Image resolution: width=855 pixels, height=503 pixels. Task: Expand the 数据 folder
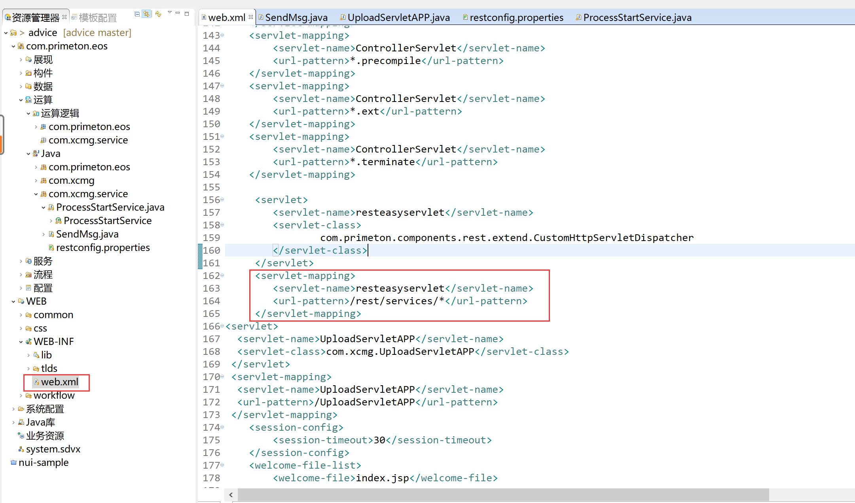21,87
